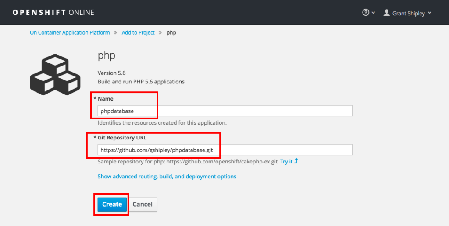The height and width of the screenshot is (226, 449).
Task: Select the current php breadcrumb item
Action: (x=171, y=33)
